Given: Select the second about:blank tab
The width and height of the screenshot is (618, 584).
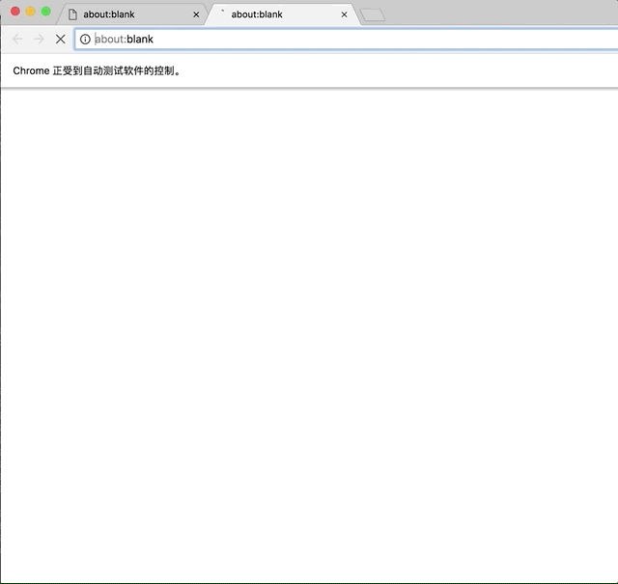Looking at the screenshot, I should click(x=282, y=14).
